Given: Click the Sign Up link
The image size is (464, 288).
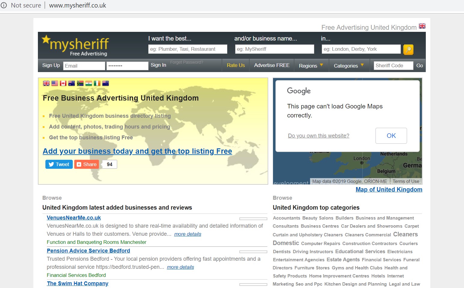Looking at the screenshot, I should (51, 65).
